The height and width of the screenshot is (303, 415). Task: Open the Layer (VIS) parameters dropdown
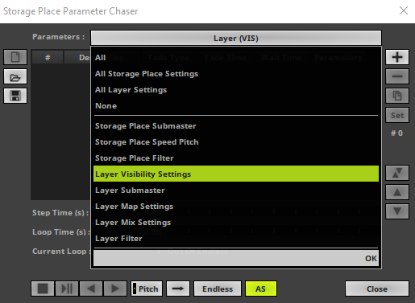[236, 38]
